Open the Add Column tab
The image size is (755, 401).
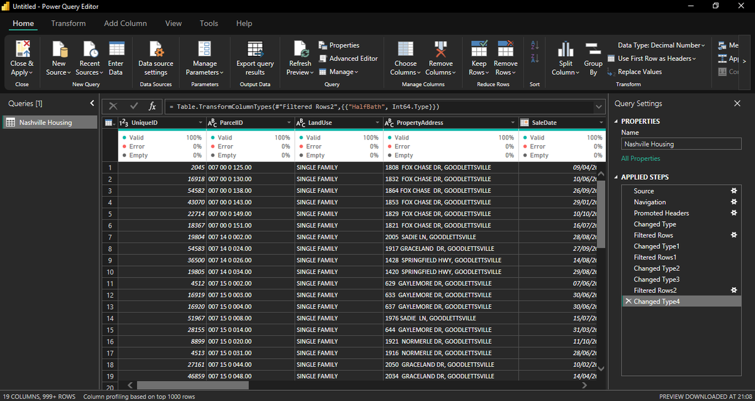tap(125, 23)
